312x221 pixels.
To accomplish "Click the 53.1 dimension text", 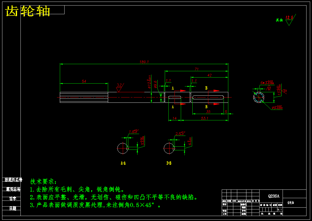I will click(x=205, y=118).
